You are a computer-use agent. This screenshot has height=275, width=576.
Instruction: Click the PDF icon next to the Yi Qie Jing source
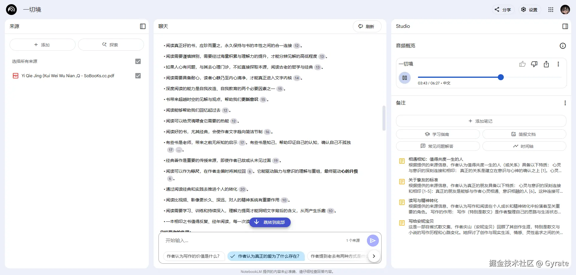15,76
